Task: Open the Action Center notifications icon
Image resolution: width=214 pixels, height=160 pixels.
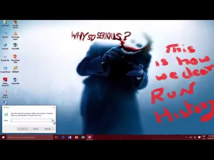Action: (x=199, y=137)
